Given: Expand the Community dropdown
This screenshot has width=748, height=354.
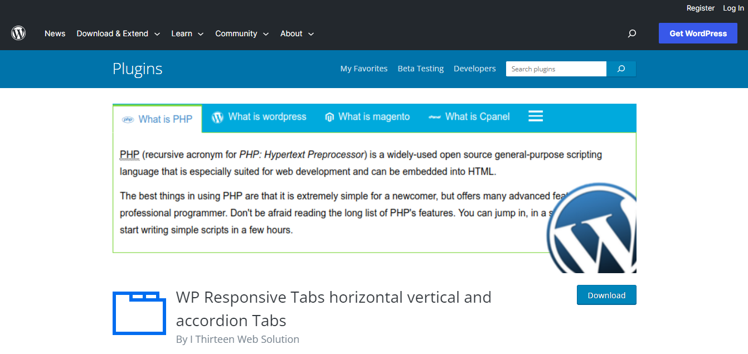Looking at the screenshot, I should pyautogui.click(x=266, y=33).
